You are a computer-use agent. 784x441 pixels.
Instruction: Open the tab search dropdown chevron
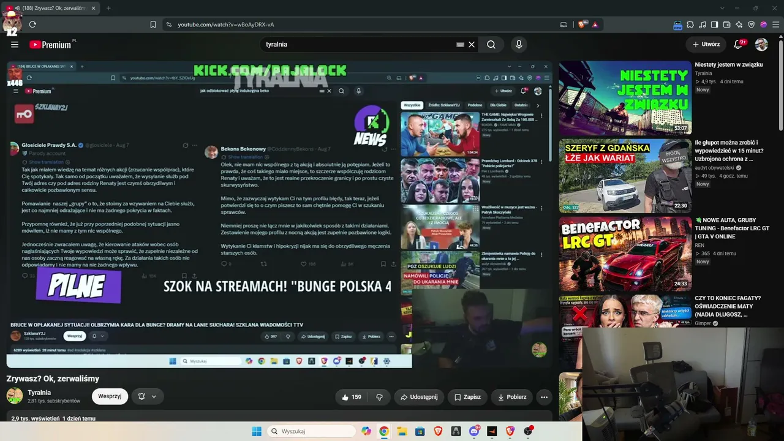click(722, 8)
